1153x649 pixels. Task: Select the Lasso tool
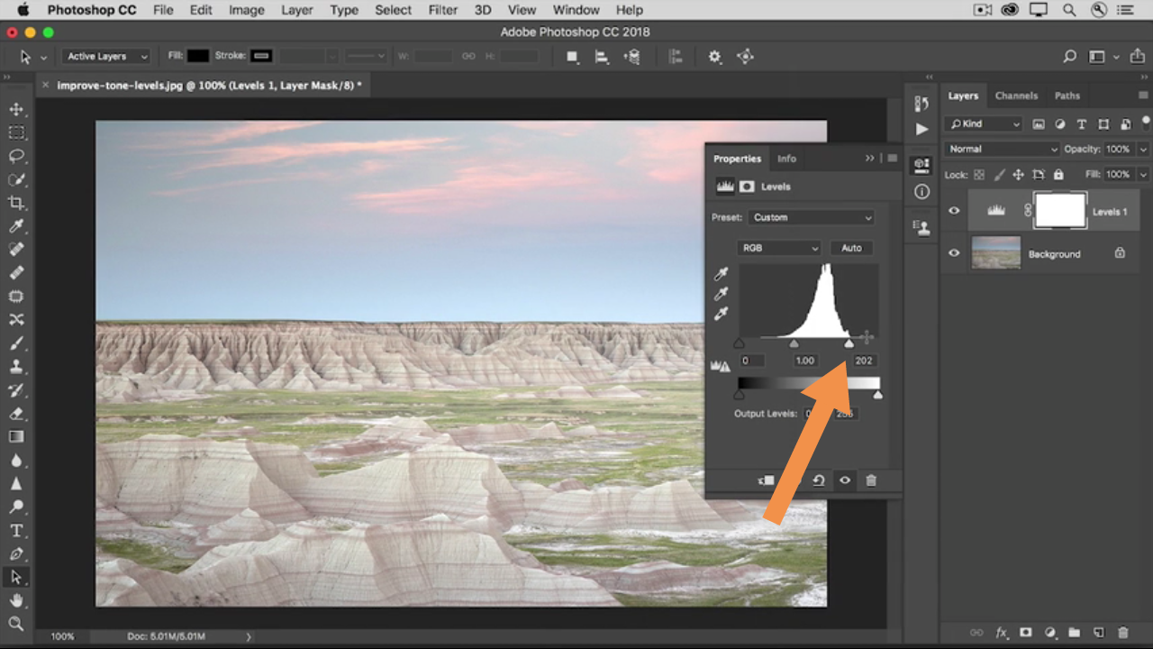tap(16, 156)
